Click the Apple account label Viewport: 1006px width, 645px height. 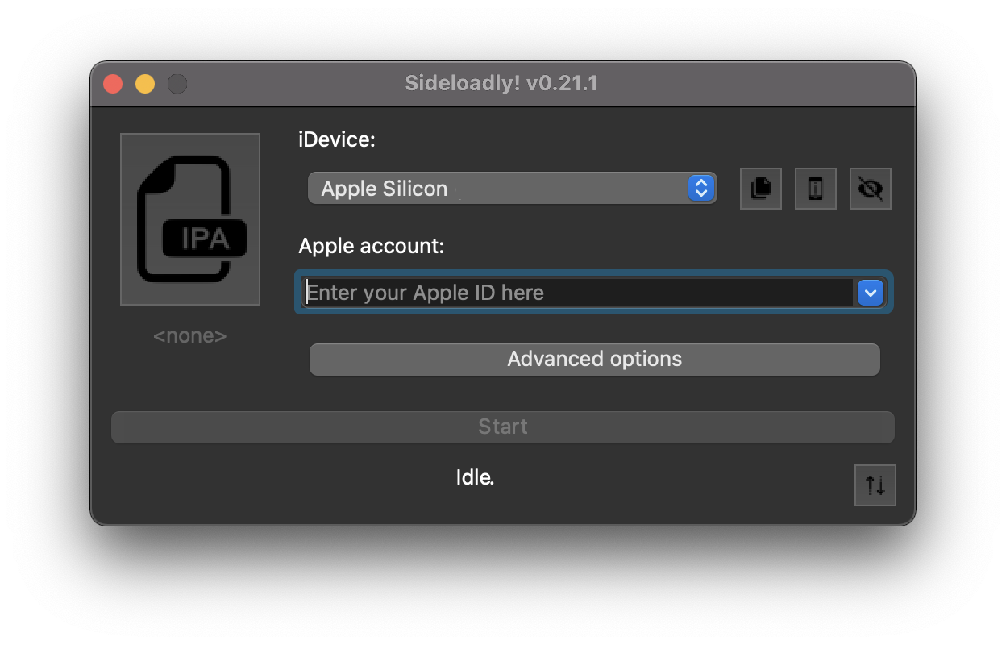click(x=372, y=246)
